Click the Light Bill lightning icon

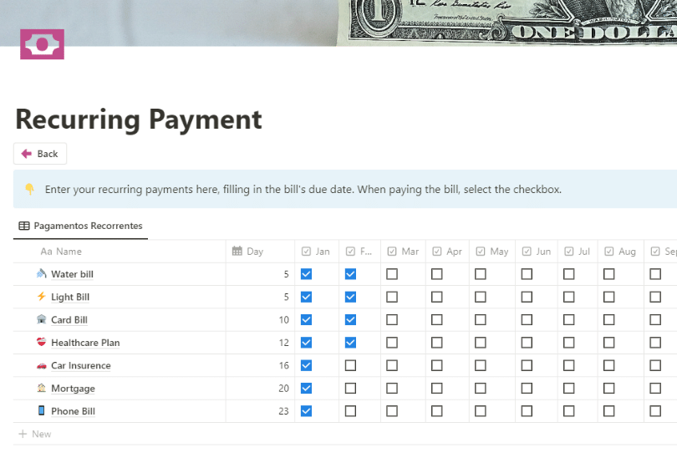click(42, 297)
